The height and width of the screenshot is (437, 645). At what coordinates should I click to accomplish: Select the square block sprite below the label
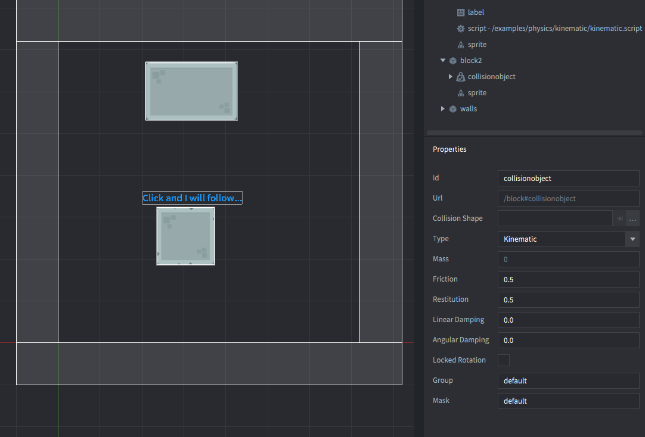(x=185, y=236)
